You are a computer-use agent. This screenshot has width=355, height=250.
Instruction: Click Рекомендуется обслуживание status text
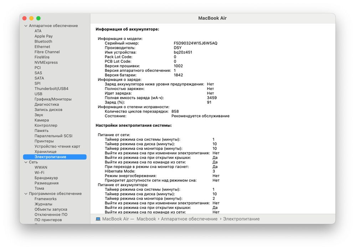tap(200, 116)
